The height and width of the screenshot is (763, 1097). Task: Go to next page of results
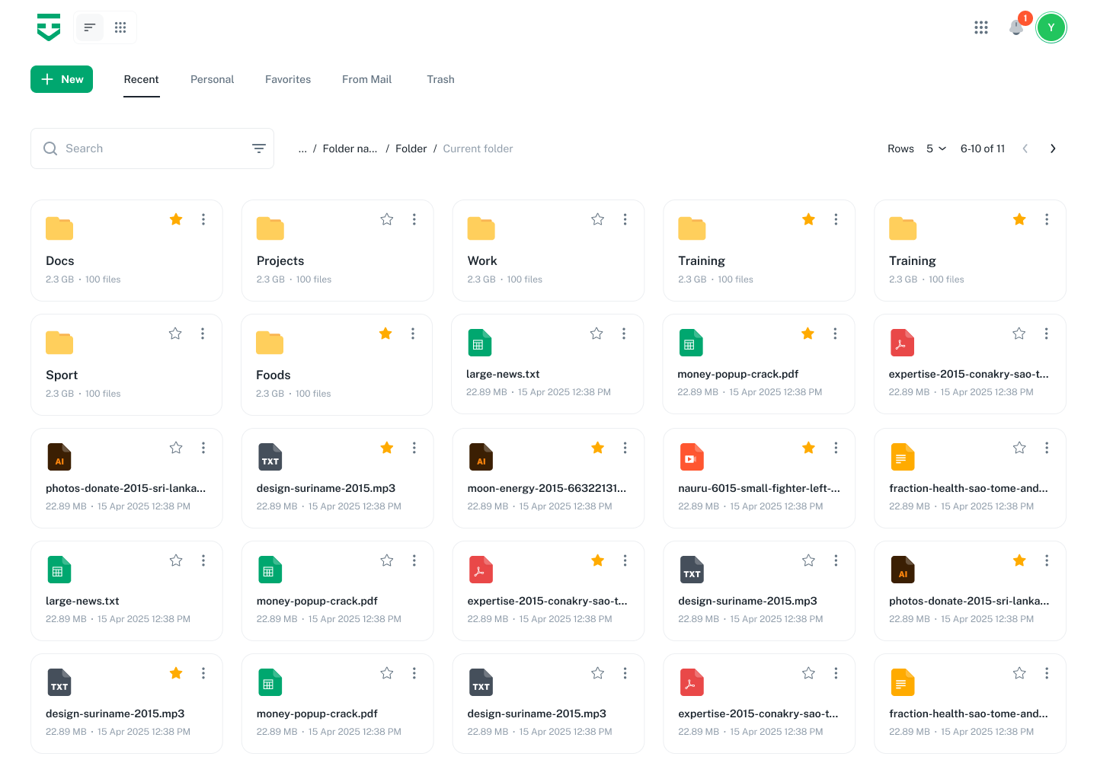click(1053, 148)
